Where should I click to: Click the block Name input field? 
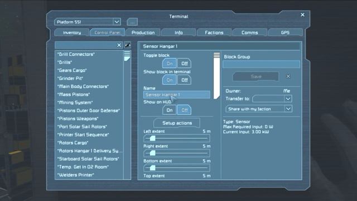[177, 94]
